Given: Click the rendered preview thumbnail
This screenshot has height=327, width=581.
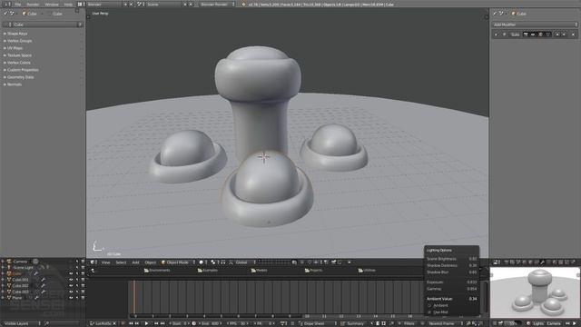Looking at the screenshot, I should point(535,292).
